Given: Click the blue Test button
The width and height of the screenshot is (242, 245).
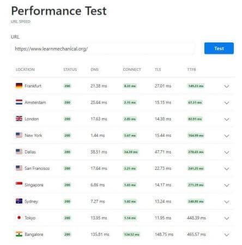Looking at the screenshot, I should [x=219, y=48].
